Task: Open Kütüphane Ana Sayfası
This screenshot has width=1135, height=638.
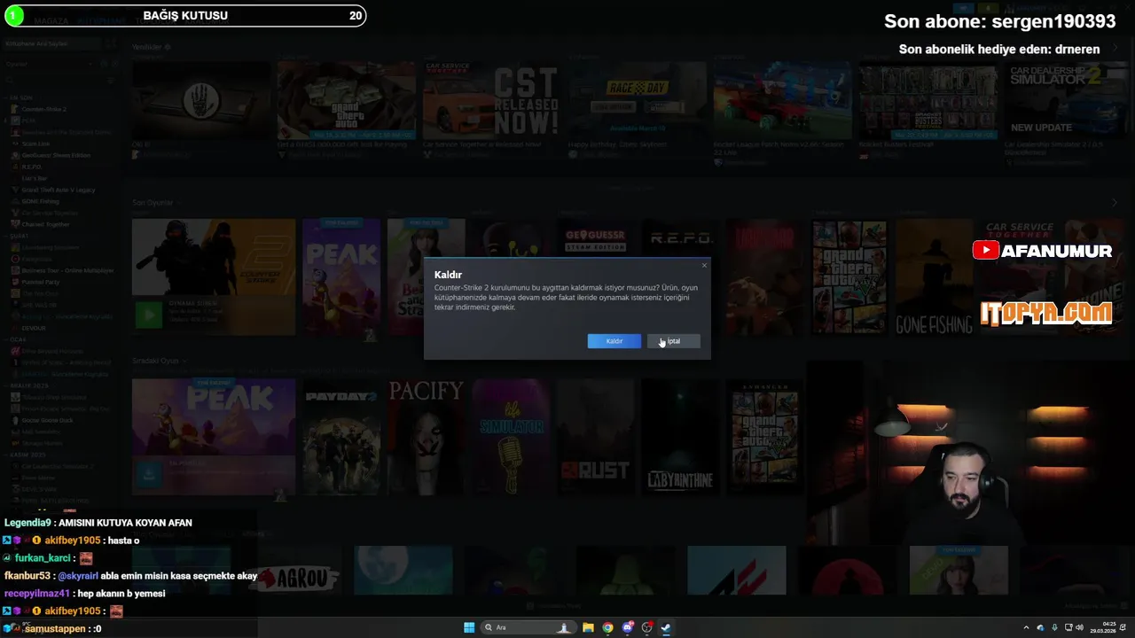Action: tap(53, 43)
